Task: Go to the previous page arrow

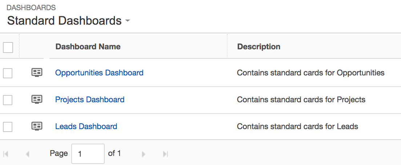Action: click(x=28, y=154)
